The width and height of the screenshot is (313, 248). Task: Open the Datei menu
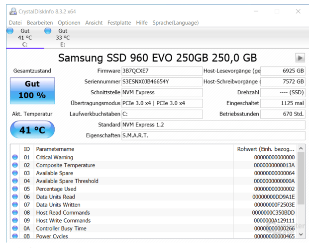(15, 23)
